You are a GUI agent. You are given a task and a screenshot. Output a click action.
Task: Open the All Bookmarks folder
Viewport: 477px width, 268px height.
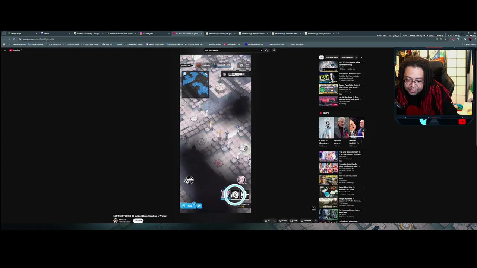click(x=470, y=44)
